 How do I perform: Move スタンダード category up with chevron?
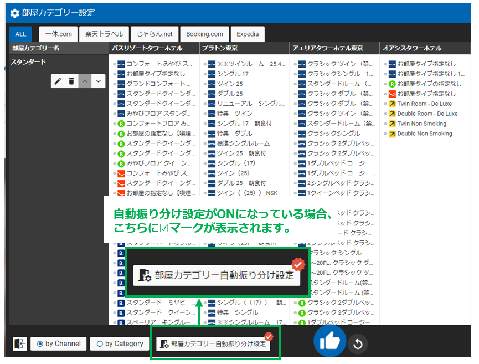85,81
